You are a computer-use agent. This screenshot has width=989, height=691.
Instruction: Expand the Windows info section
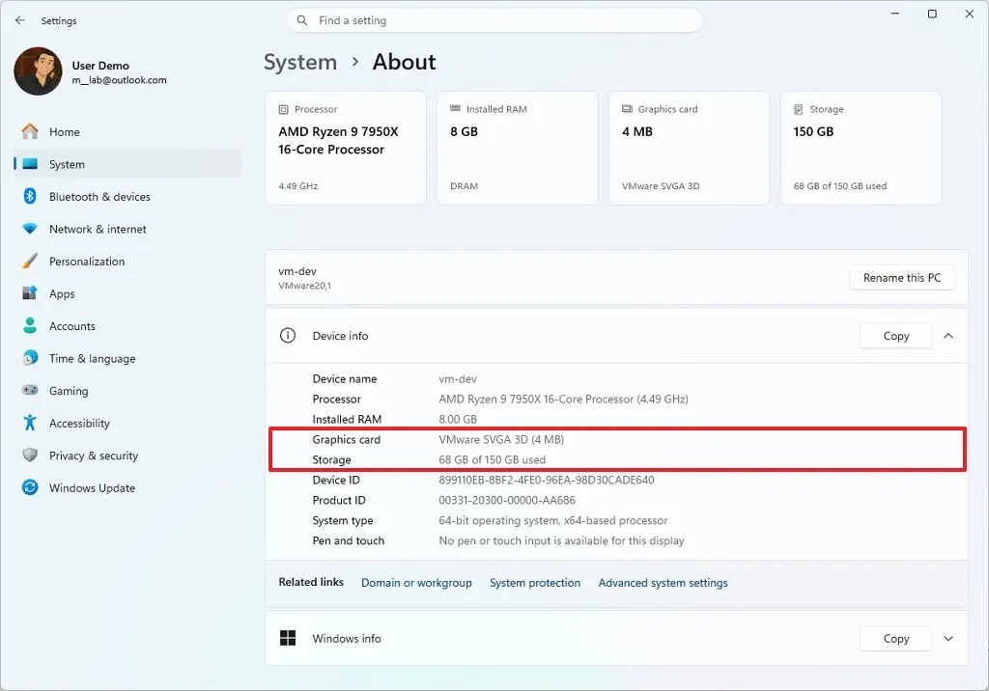coord(948,638)
